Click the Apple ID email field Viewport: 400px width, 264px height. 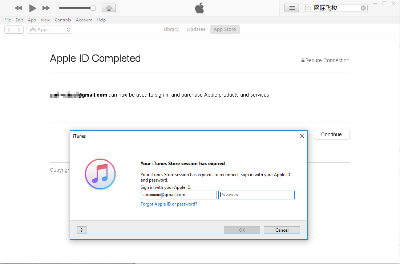(179, 195)
